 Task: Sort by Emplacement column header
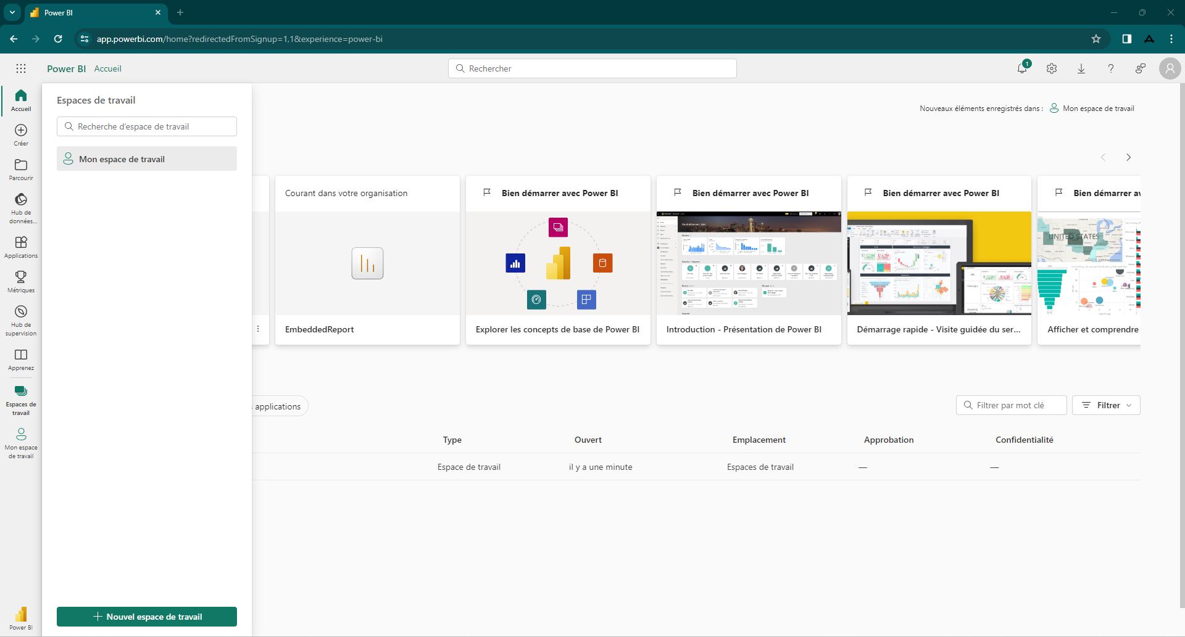point(759,440)
